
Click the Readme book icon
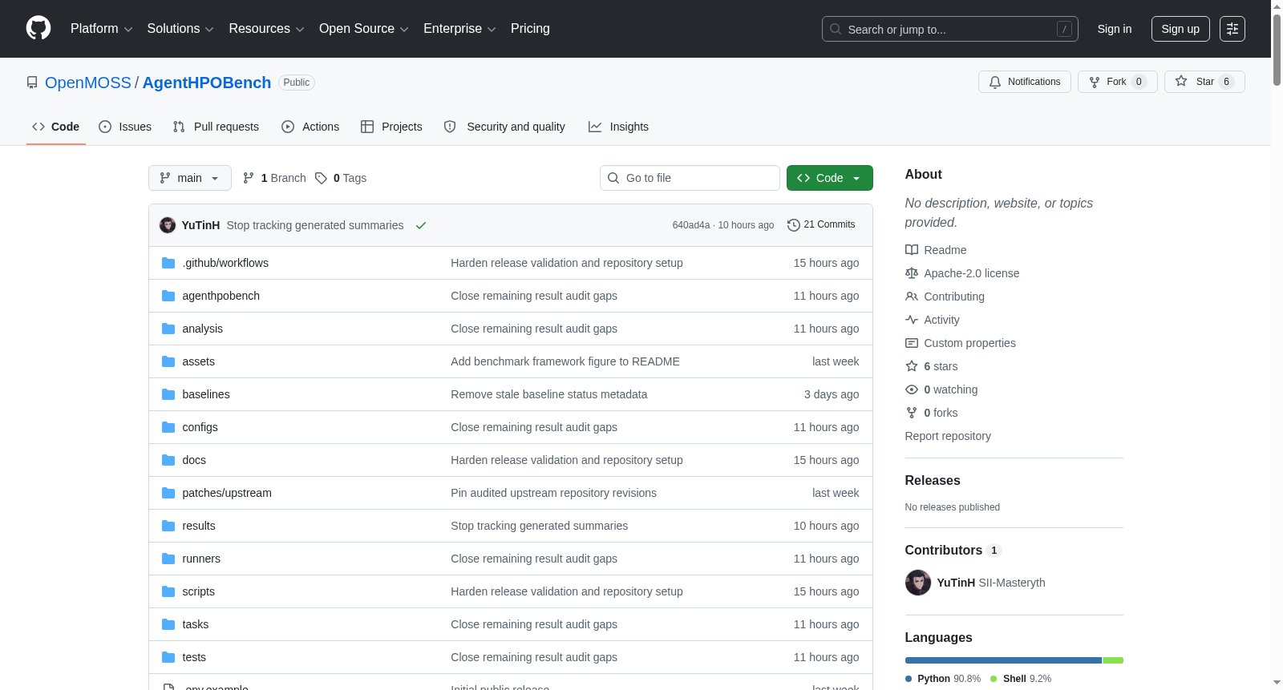point(912,250)
